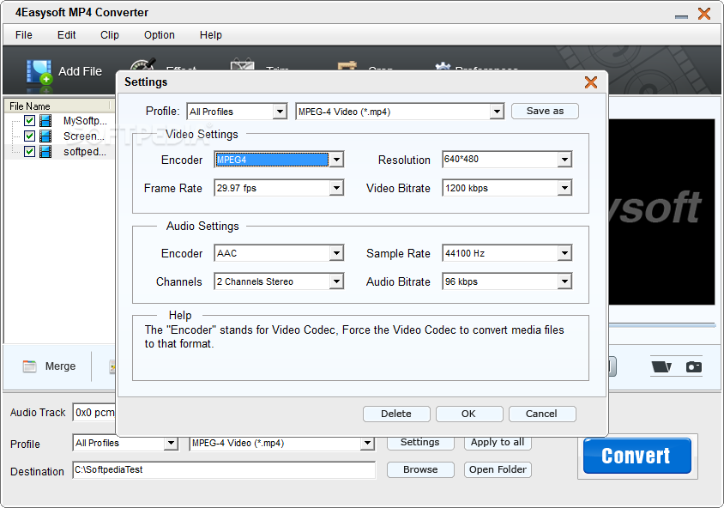Click Cancel in Settings dialog
Screen dimensions: 724x508
pos(542,414)
